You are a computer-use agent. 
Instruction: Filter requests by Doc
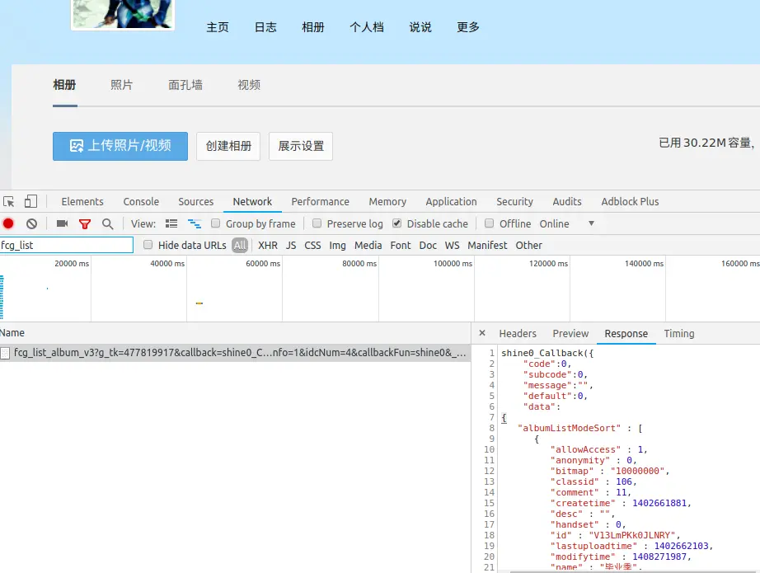coord(428,246)
